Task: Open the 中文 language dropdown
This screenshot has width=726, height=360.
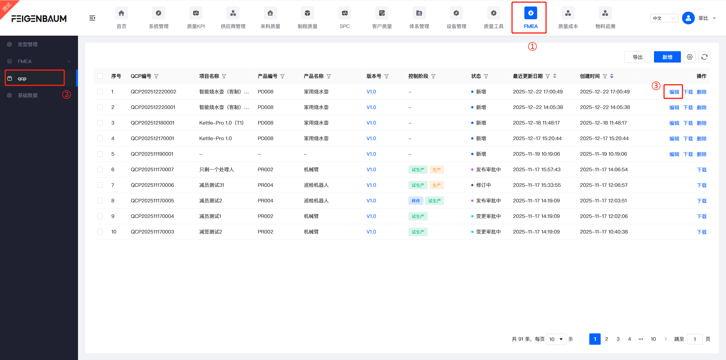Action: point(664,18)
